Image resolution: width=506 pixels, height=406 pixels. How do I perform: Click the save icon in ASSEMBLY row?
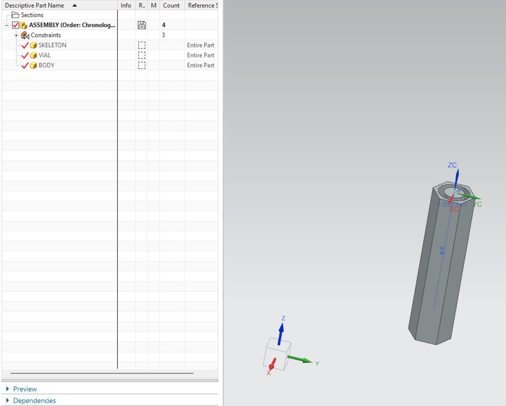[142, 25]
